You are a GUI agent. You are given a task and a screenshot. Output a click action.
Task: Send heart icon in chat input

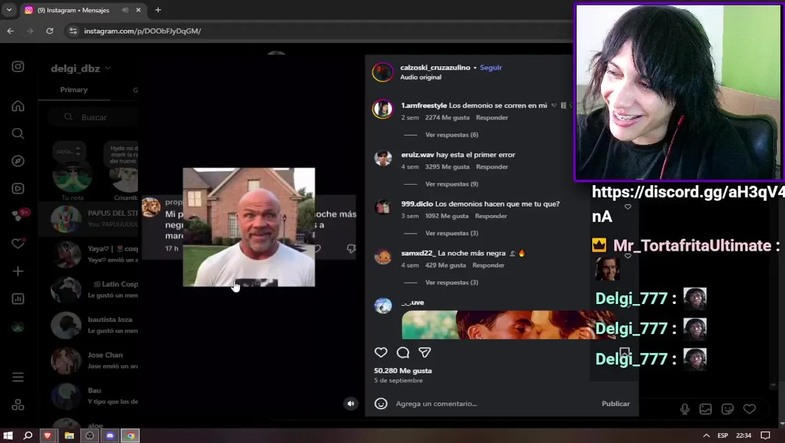click(749, 409)
